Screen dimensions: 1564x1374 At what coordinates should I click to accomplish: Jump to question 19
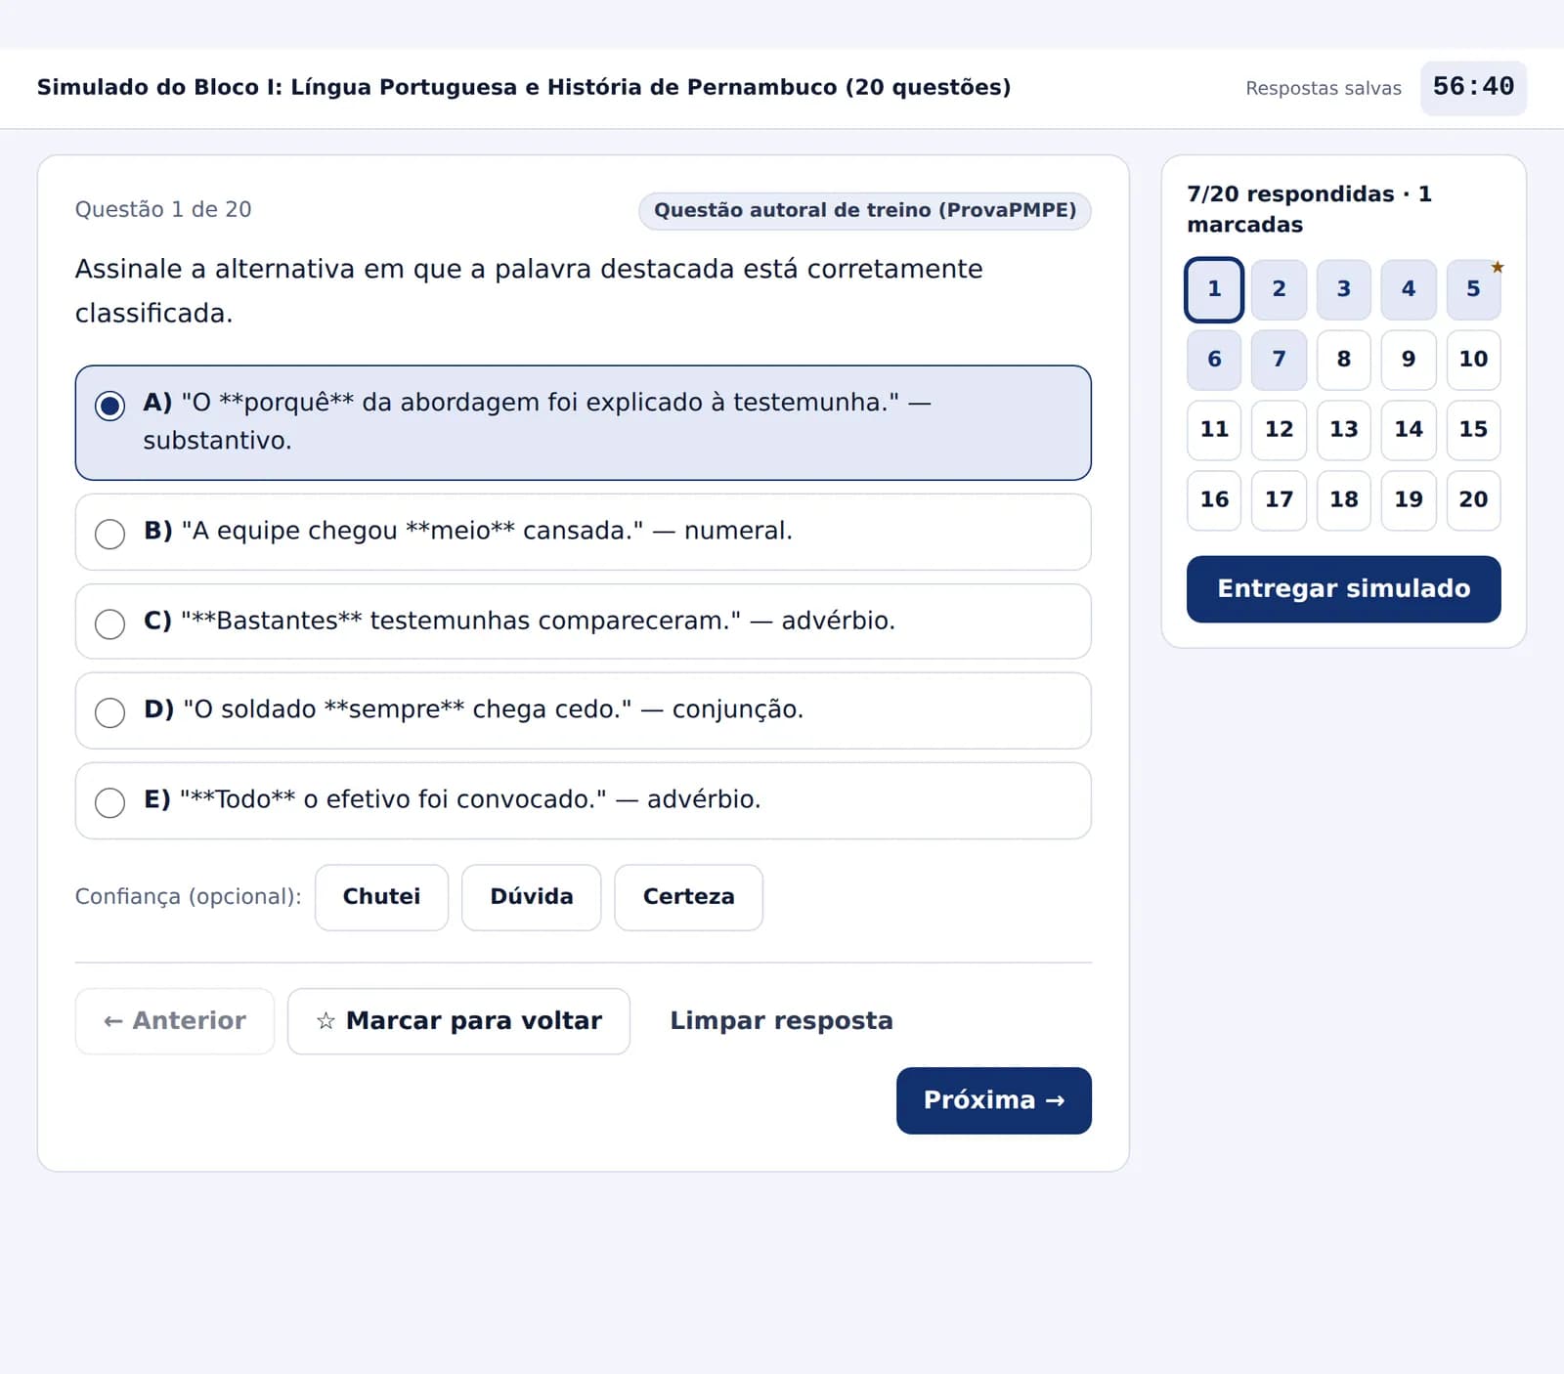coord(1409,500)
